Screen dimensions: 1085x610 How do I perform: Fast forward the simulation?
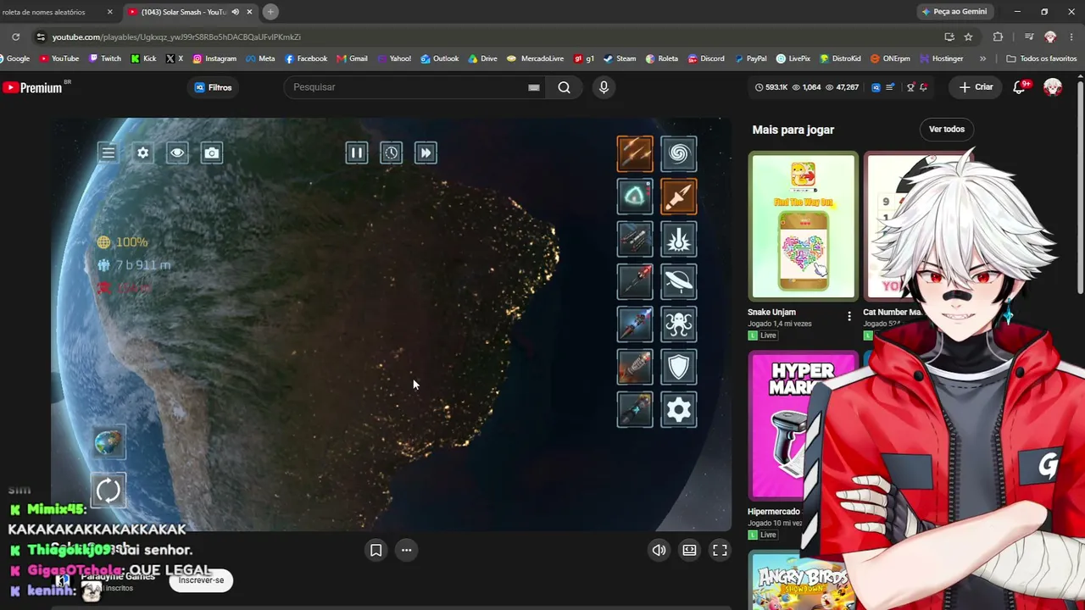coord(426,152)
